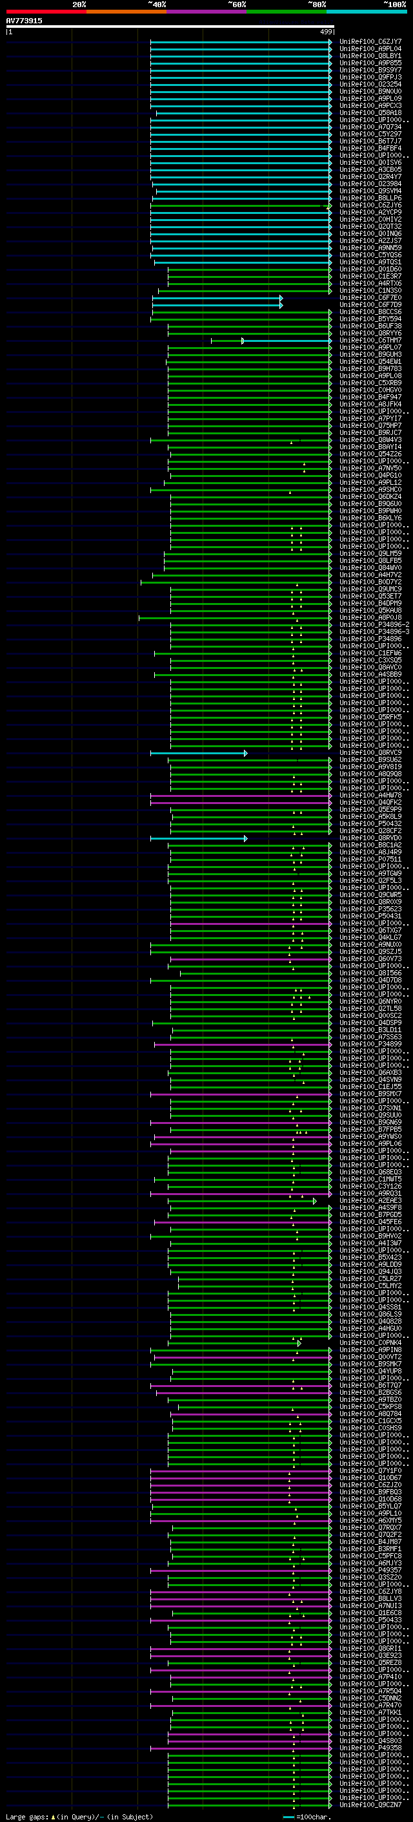The height and width of the screenshot is (1822, 413).
Task: Click the green ~80% legend color segment
Action: pos(287,12)
